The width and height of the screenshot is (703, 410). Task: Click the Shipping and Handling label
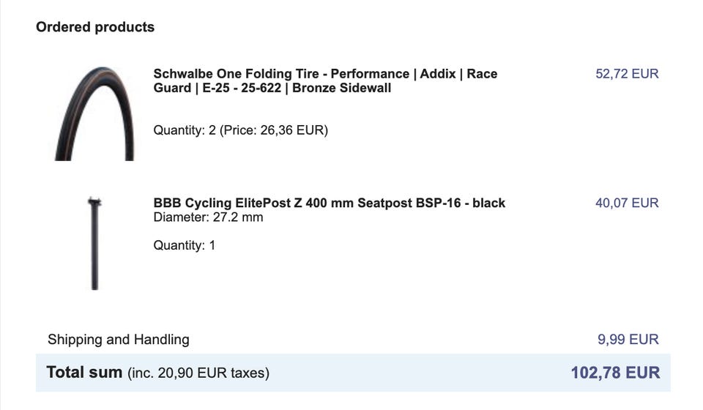pos(119,340)
